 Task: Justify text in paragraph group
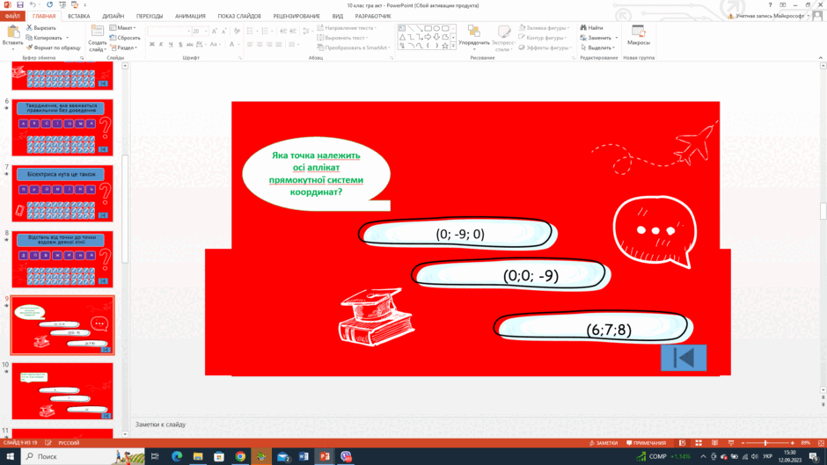(x=279, y=45)
